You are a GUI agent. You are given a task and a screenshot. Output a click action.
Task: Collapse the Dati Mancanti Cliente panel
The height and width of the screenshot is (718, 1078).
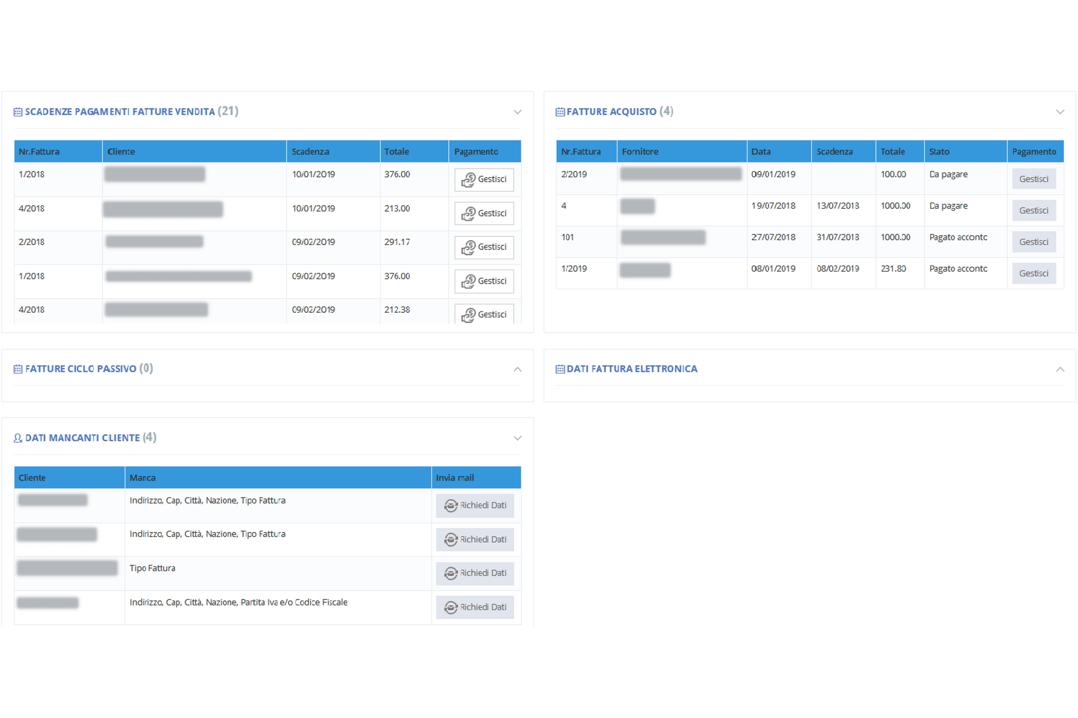tap(517, 438)
